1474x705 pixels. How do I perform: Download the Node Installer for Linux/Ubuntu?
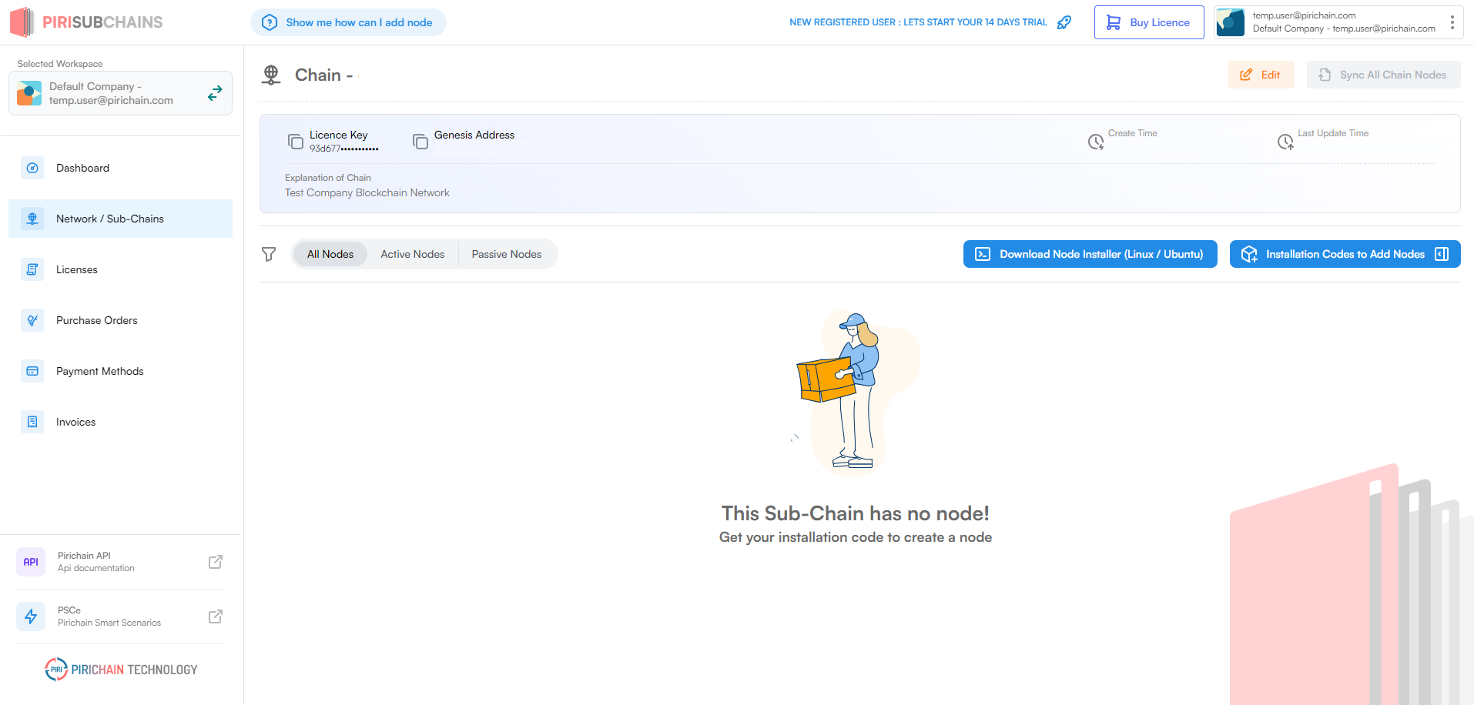1090,254
